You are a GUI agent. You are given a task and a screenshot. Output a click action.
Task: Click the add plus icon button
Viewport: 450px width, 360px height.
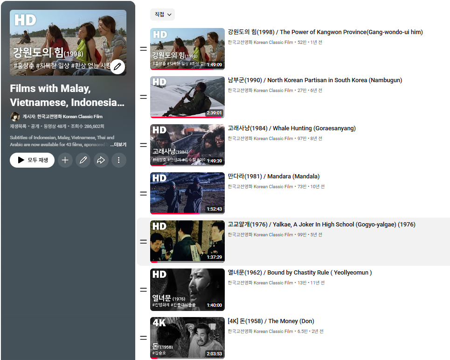[65, 160]
